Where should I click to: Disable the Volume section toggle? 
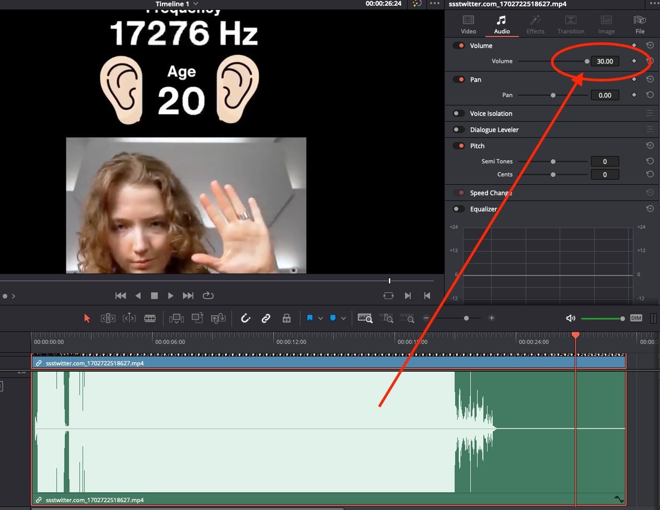(x=459, y=45)
